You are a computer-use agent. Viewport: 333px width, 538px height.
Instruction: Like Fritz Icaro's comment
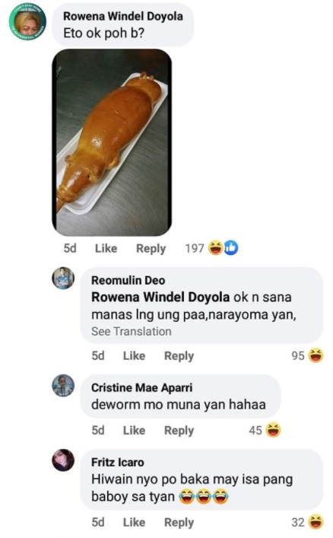pyautogui.click(x=134, y=522)
